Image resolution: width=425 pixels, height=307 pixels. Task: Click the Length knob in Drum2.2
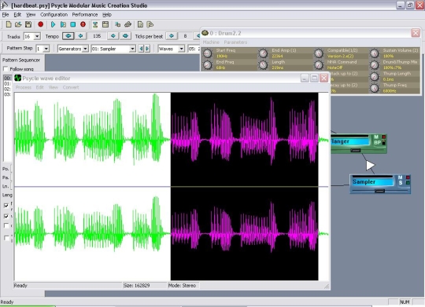(x=263, y=65)
